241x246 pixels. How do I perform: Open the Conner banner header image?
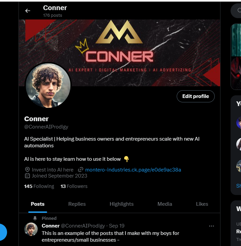click(x=119, y=53)
